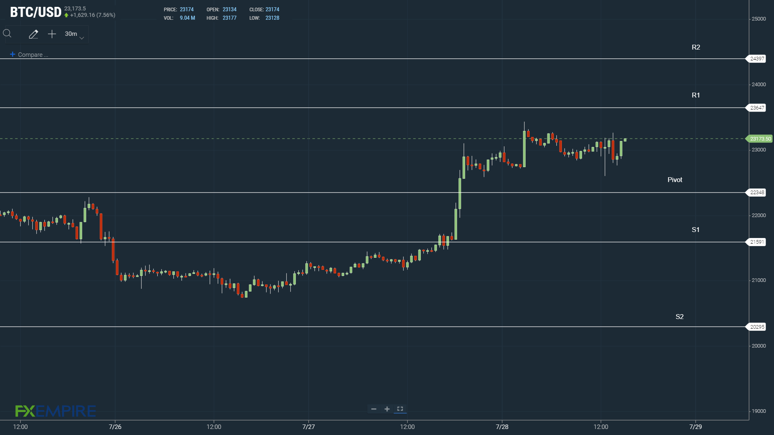Open the 30m timeframe dropdown
This screenshot has height=435, width=774.
(71, 34)
